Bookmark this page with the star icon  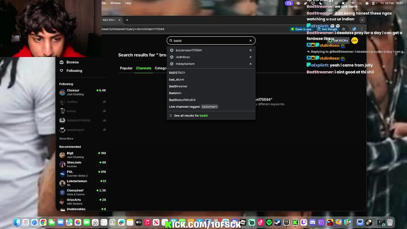(x=343, y=29)
